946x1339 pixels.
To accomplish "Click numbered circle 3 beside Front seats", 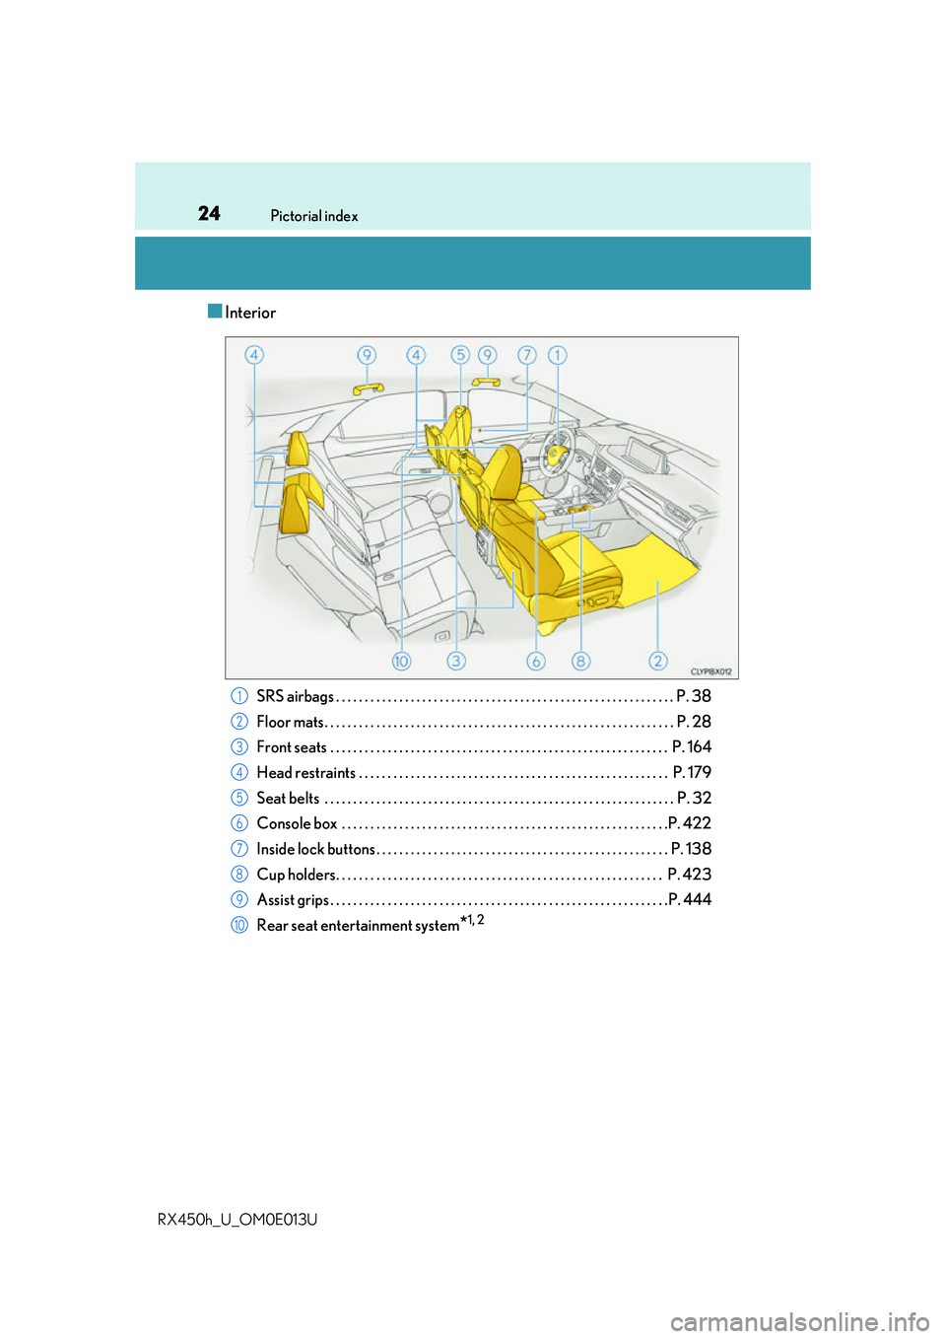I will click(239, 747).
